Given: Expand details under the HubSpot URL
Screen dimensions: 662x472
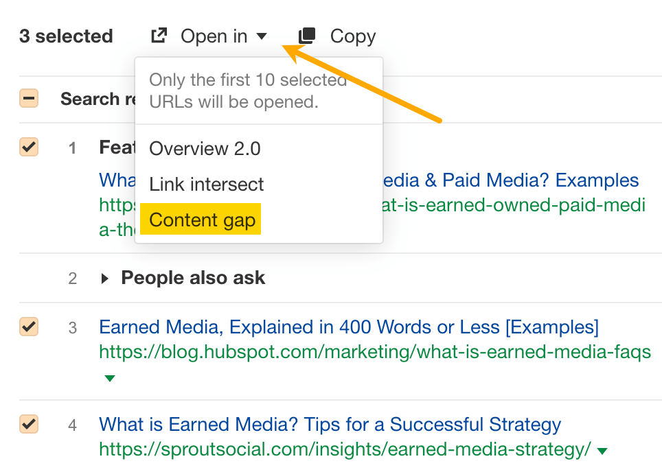Looking at the screenshot, I should click(110, 378).
